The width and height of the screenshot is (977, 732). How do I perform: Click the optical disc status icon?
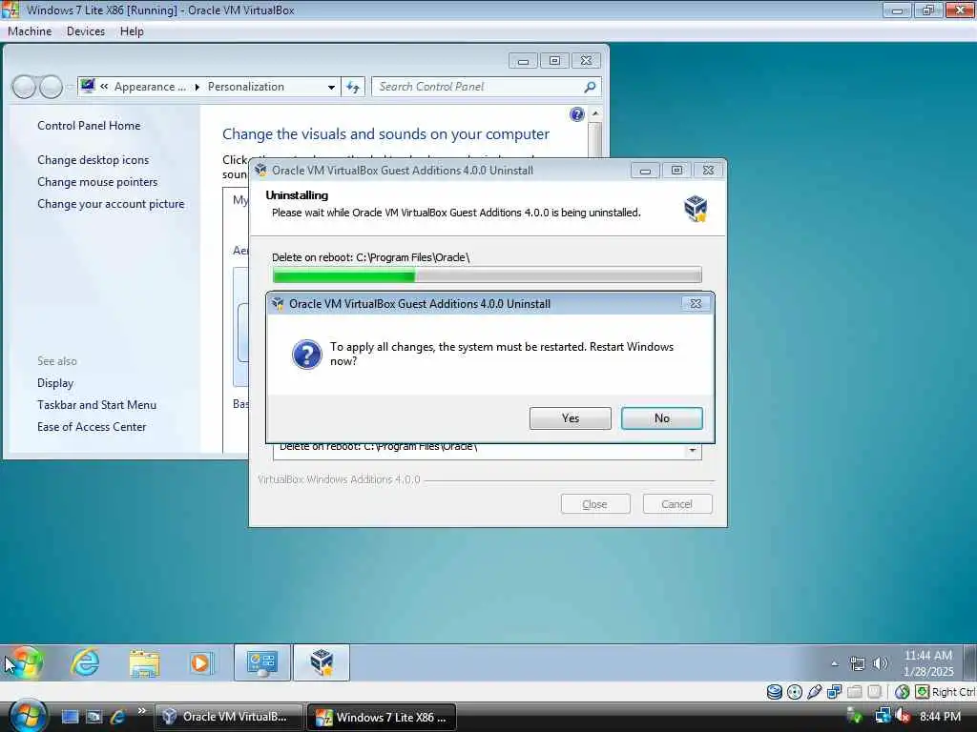pos(795,692)
